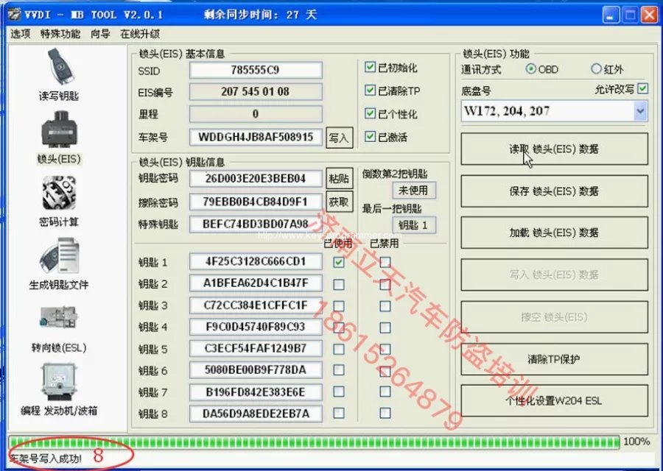
Task: Click the 写入 button next to 车架号
Action: 339,138
